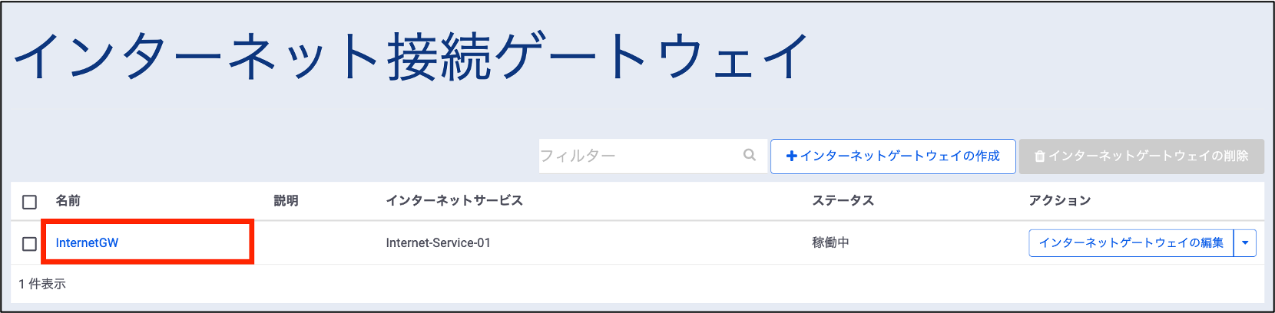Toggle the select-all checkbox in the header row

(29, 202)
